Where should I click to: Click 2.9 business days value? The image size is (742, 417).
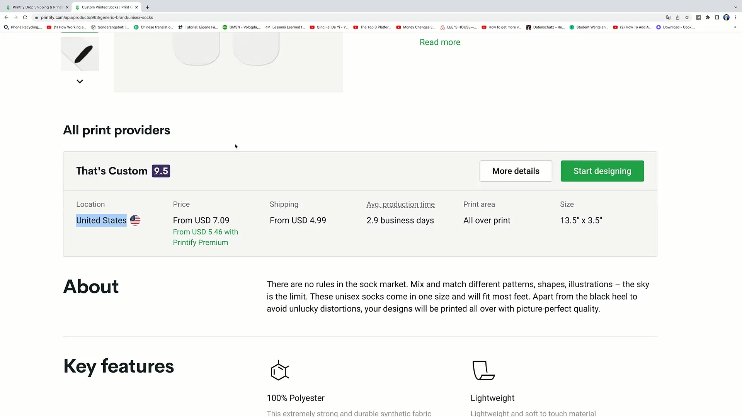point(400,220)
